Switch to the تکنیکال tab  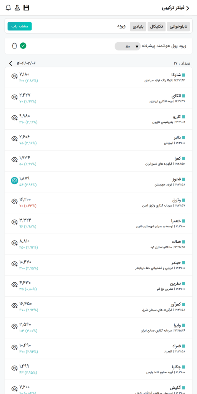[x=157, y=27]
